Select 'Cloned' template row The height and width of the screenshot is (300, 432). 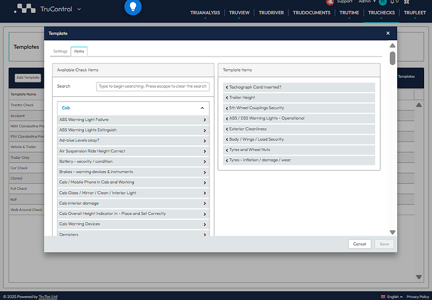27,179
